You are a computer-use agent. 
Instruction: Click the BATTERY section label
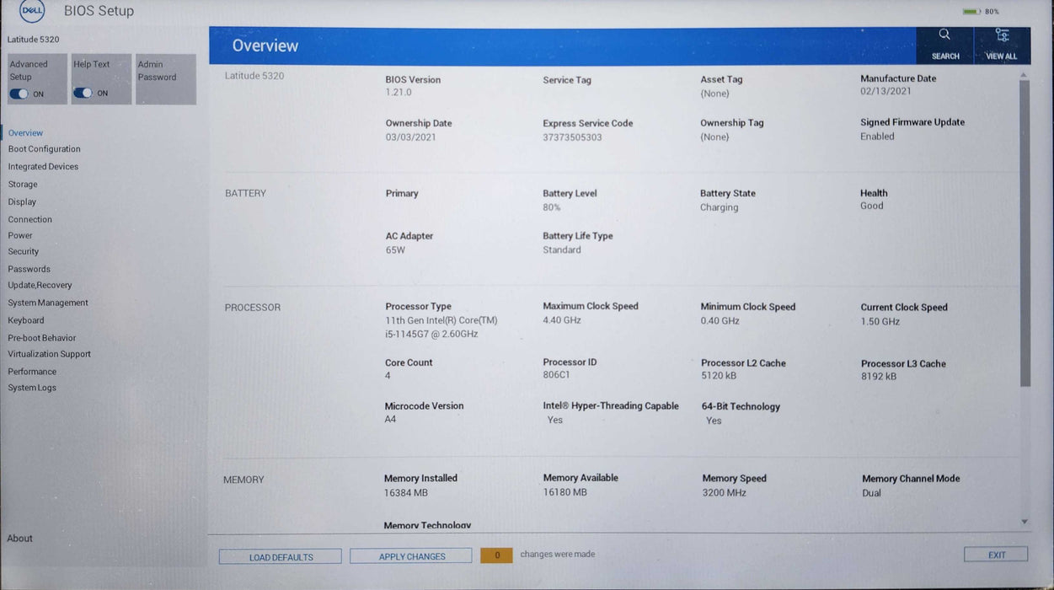pos(245,194)
